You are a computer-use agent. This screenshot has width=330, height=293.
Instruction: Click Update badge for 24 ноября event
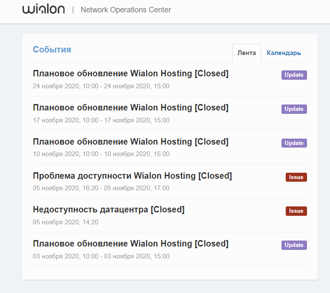294,75
